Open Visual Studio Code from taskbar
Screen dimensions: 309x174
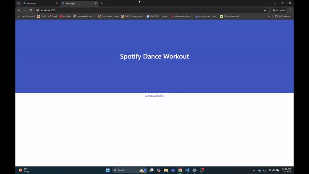(x=187, y=170)
